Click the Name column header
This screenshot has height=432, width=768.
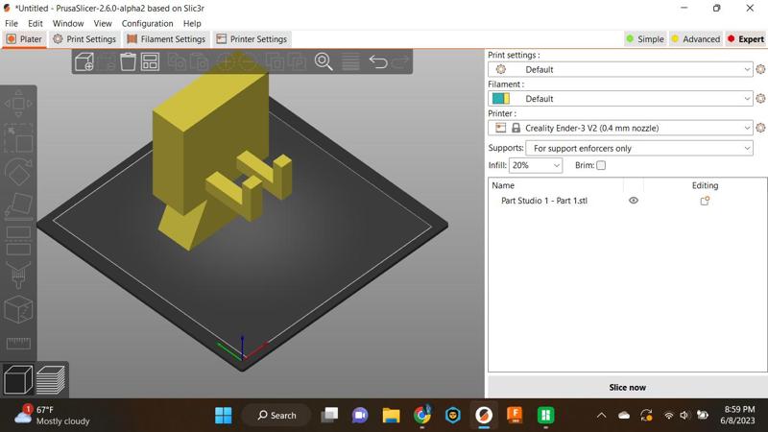point(503,185)
